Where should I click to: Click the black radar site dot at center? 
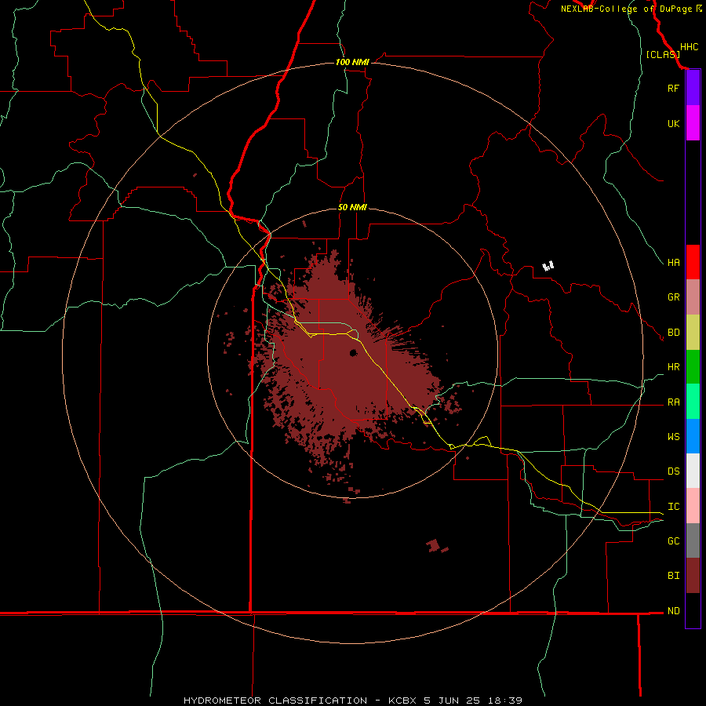[354, 353]
